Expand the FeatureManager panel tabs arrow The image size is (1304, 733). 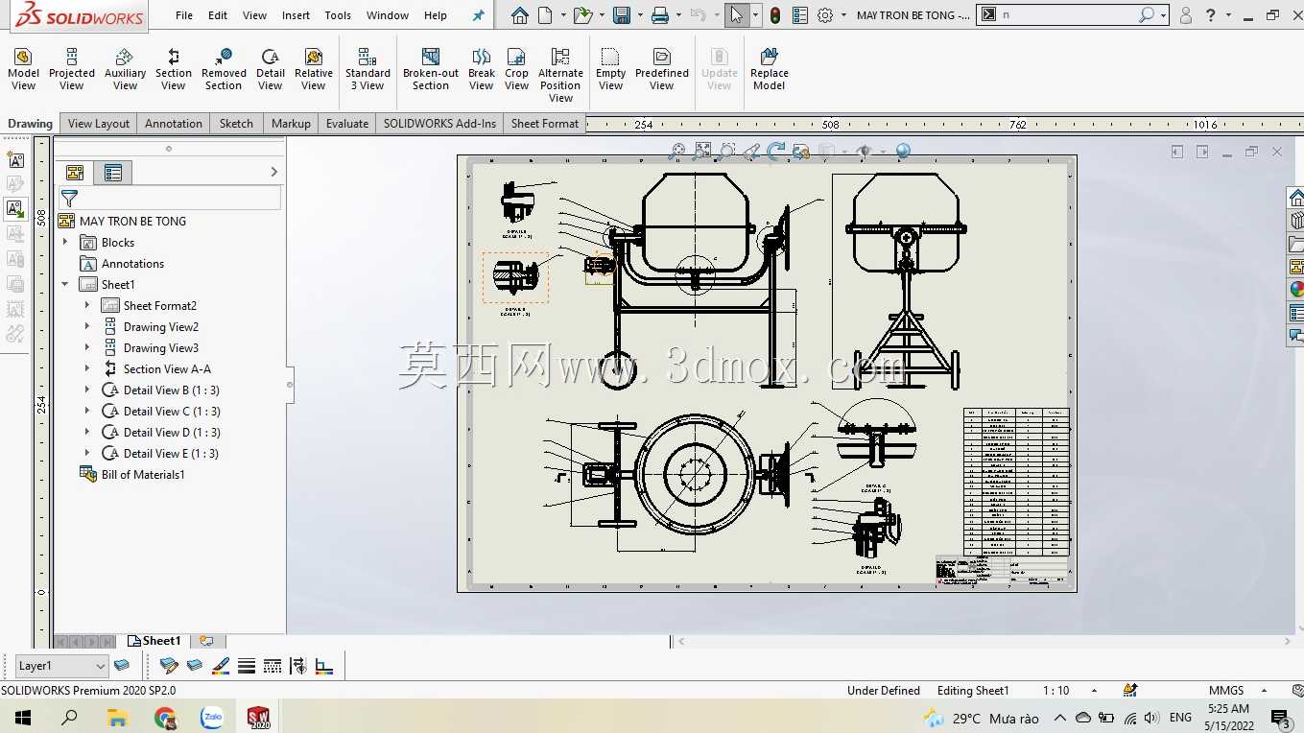pyautogui.click(x=273, y=172)
